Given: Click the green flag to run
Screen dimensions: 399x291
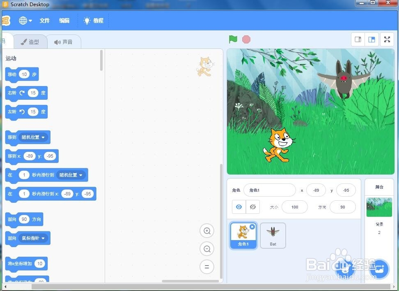Looking at the screenshot, I should [x=233, y=39].
